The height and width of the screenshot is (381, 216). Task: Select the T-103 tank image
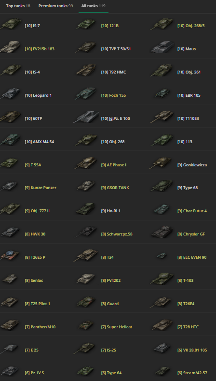(x=162, y=278)
